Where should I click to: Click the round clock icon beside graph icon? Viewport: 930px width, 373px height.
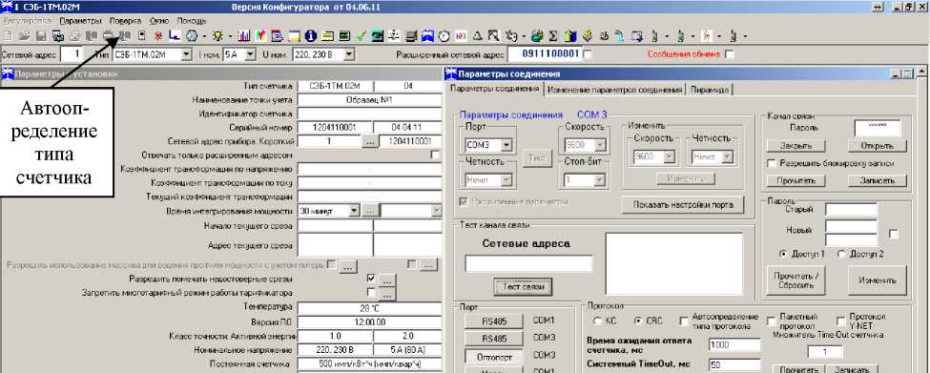click(192, 35)
